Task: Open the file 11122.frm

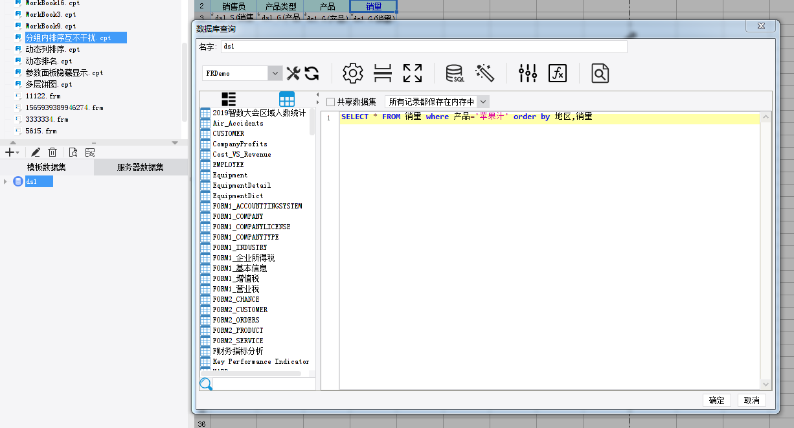Action: pyautogui.click(x=43, y=96)
